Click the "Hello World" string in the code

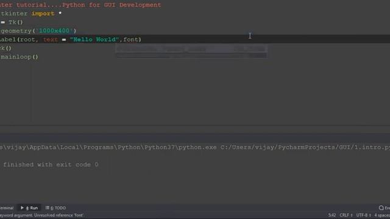tap(94, 40)
